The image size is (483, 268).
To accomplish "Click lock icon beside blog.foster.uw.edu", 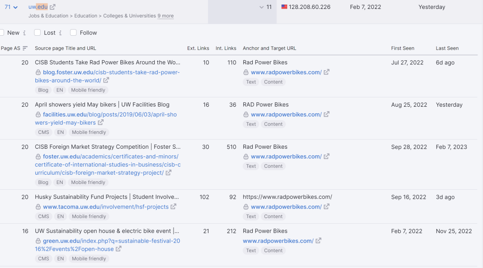I will tap(38, 72).
